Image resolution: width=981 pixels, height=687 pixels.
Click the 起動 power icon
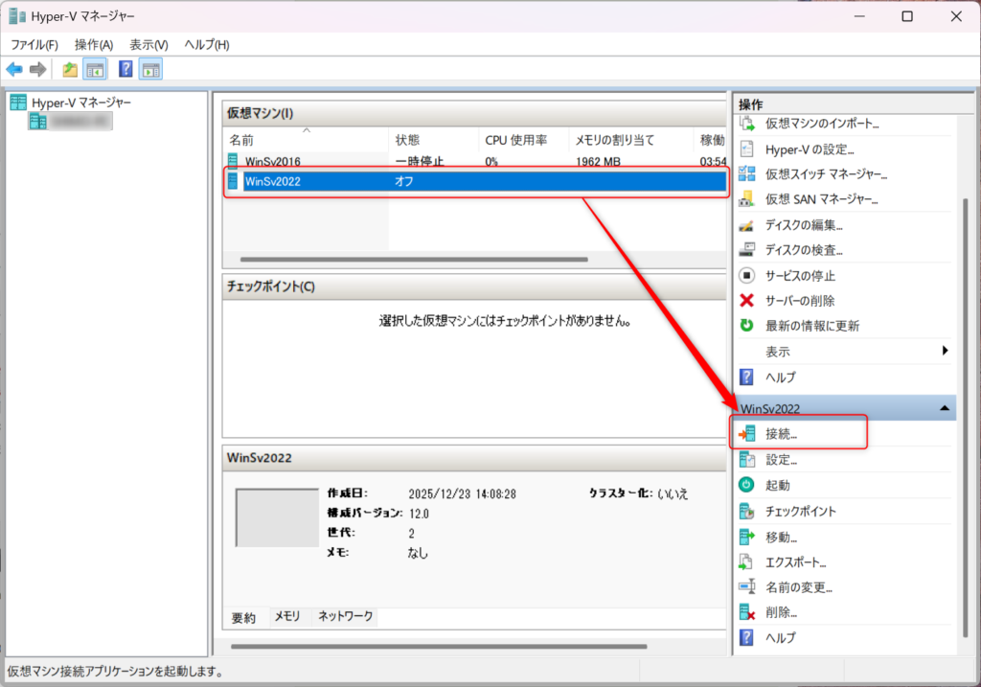coord(747,486)
